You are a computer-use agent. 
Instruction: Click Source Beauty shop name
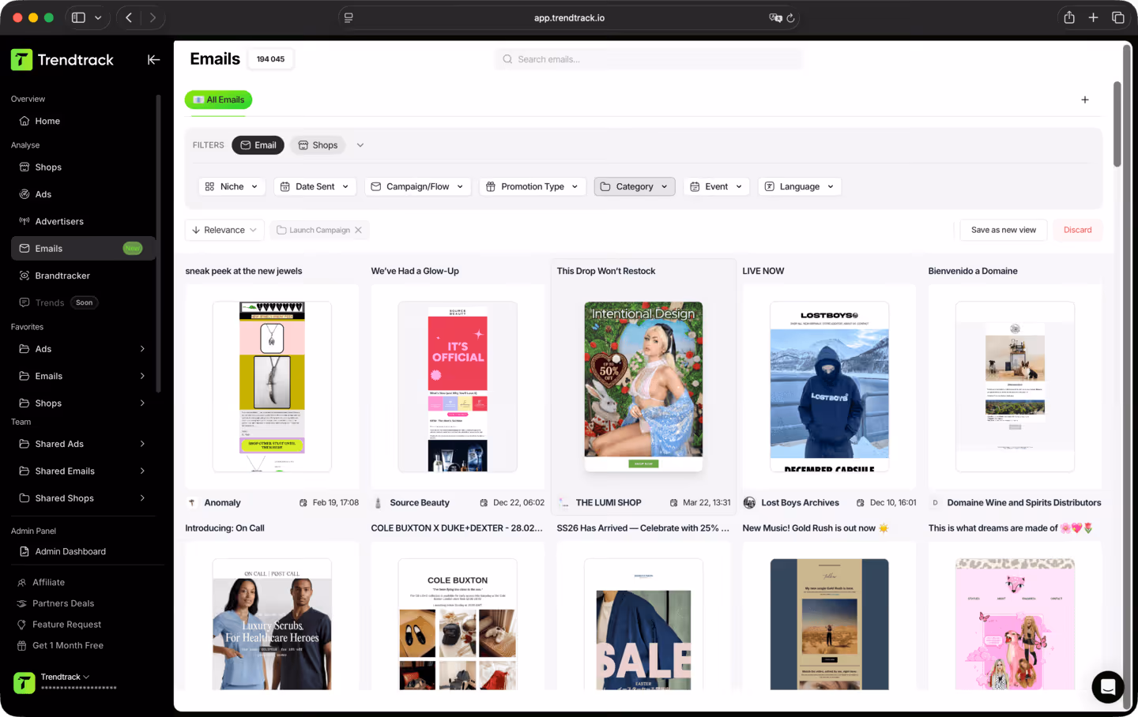click(420, 503)
